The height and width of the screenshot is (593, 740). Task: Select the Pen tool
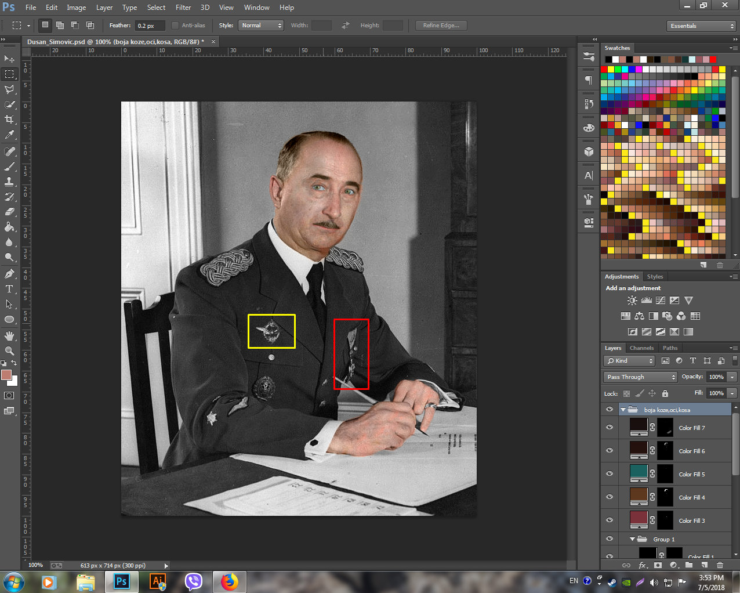click(x=9, y=274)
